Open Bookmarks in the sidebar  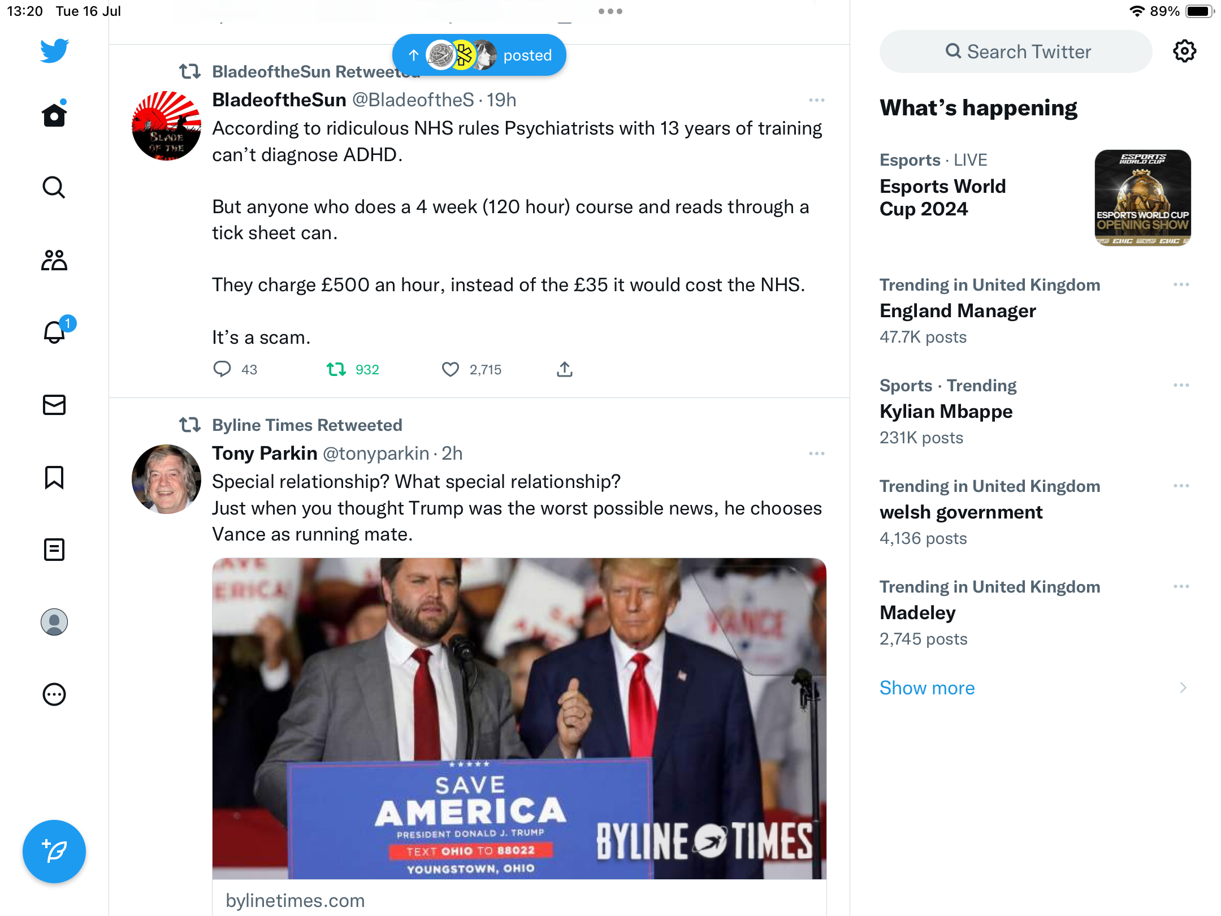pos(54,477)
